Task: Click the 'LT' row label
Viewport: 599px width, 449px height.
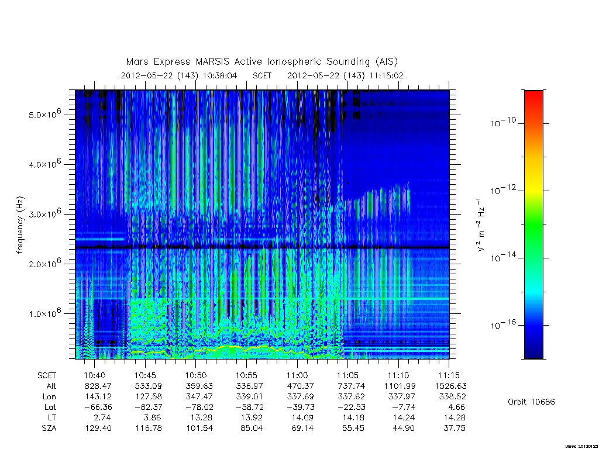Action: [x=52, y=417]
